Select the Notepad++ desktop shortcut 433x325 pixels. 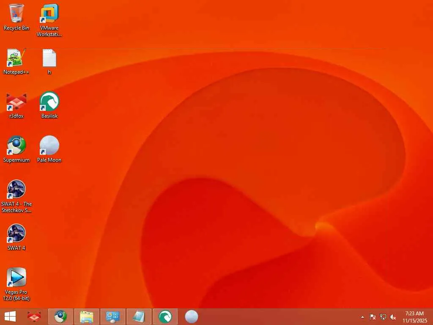(16, 61)
